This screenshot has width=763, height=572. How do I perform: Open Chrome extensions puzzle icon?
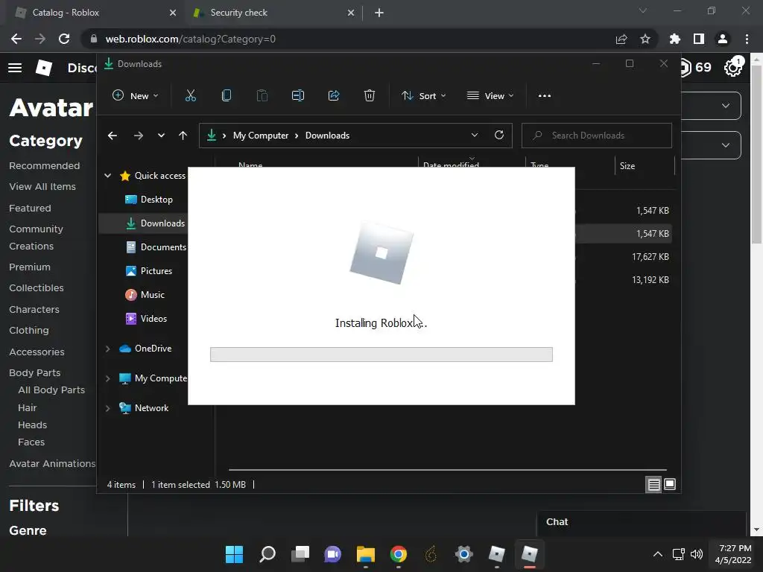tap(675, 39)
